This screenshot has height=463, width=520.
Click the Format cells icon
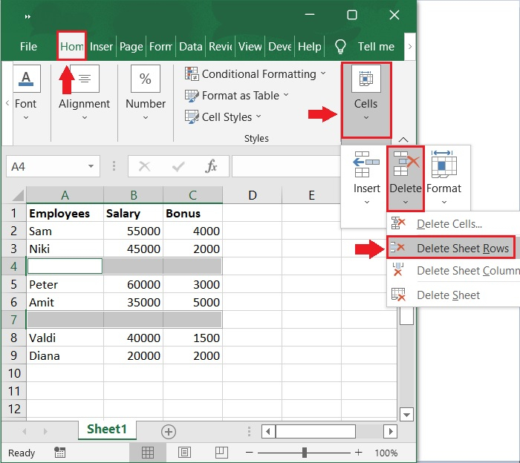click(444, 165)
